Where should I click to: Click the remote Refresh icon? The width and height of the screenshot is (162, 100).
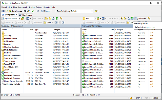pyautogui.click(x=132, y=18)
